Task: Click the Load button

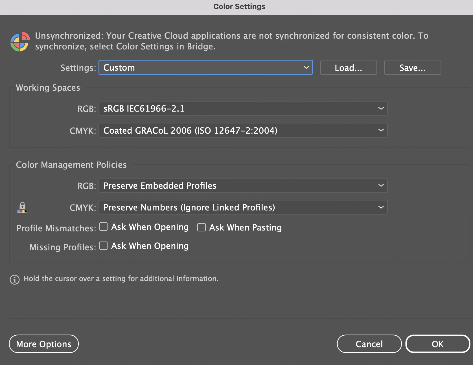Action: click(348, 68)
